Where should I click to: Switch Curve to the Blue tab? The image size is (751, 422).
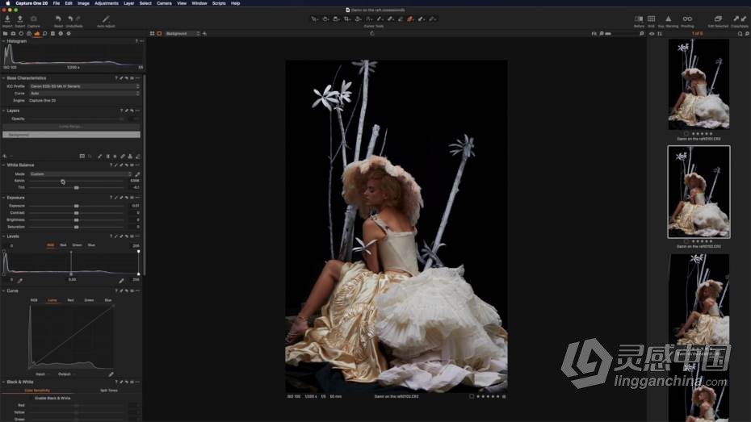(x=108, y=300)
